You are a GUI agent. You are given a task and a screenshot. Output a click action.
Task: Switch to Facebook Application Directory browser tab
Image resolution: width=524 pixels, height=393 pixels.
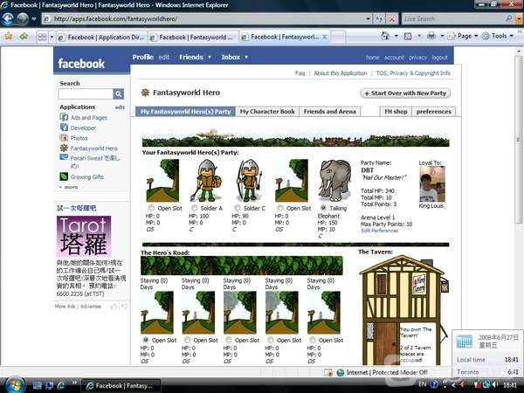pos(101,38)
